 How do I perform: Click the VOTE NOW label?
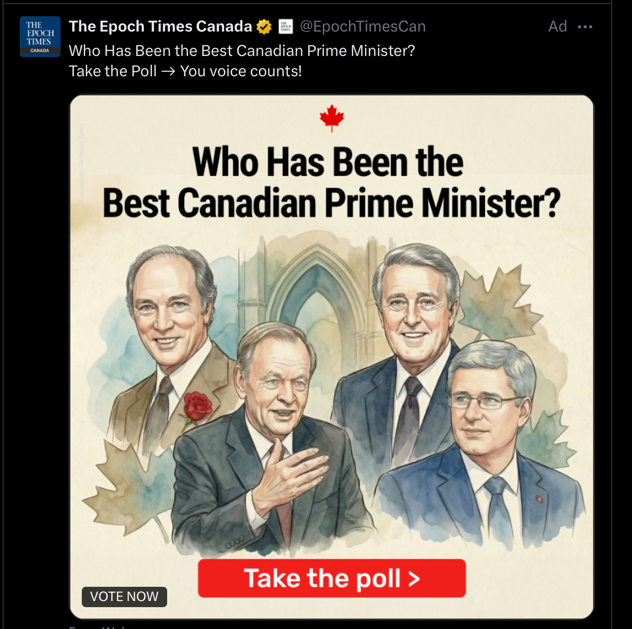point(124,596)
